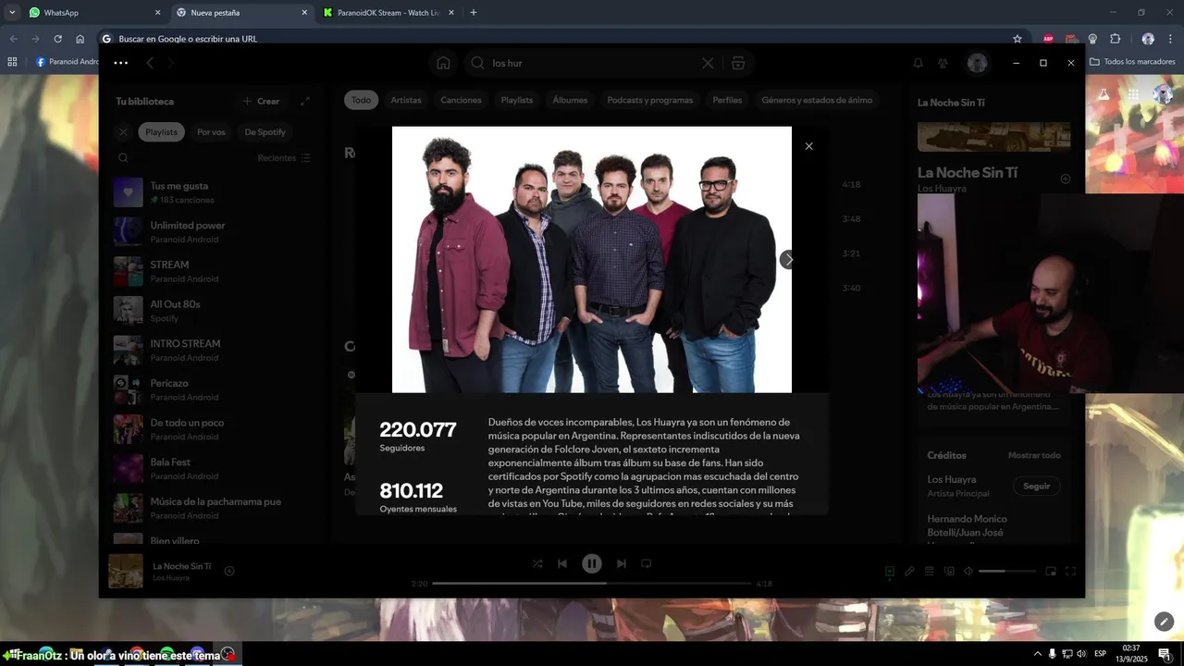Click Crear in Tu biblioteca
Screen dimensions: 1184x666
pos(261,101)
